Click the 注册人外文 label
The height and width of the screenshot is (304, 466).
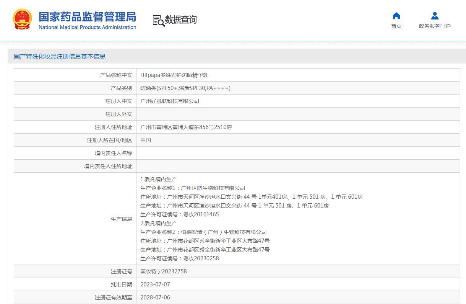click(x=119, y=114)
